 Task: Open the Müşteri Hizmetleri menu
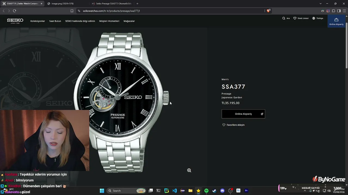coord(109,21)
